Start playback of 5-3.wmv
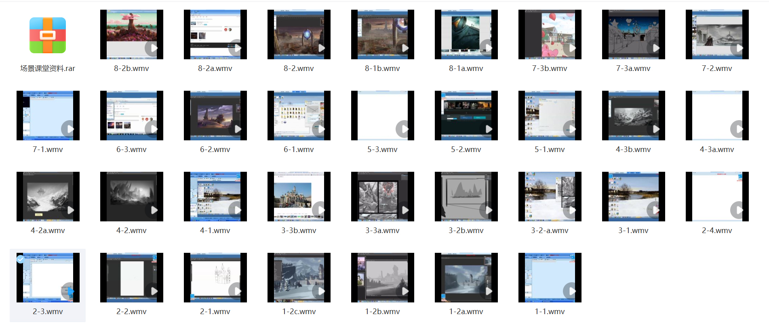 click(404, 129)
